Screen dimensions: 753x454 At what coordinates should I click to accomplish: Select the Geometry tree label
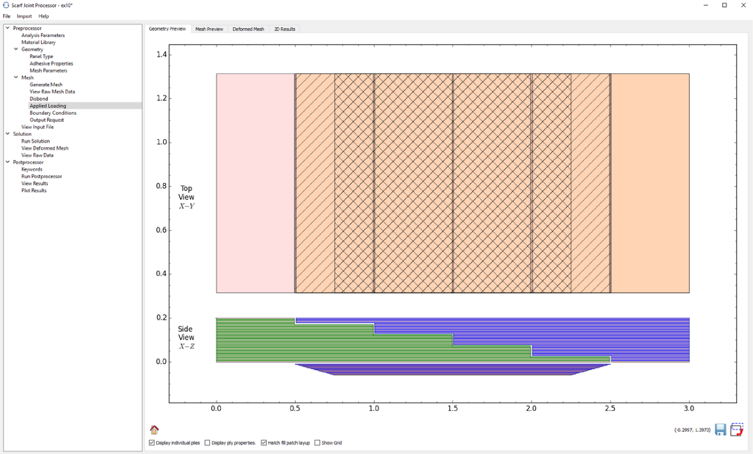(33, 49)
